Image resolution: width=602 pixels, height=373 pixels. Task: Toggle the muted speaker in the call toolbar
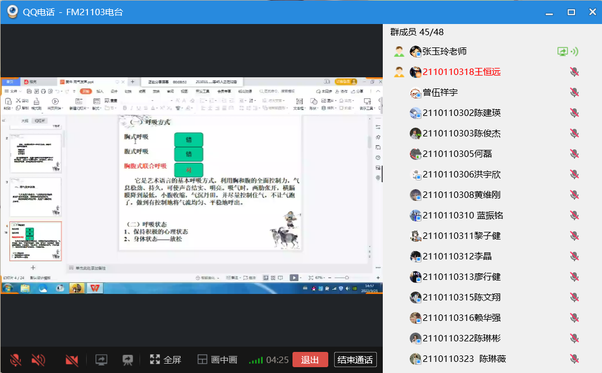[38, 360]
